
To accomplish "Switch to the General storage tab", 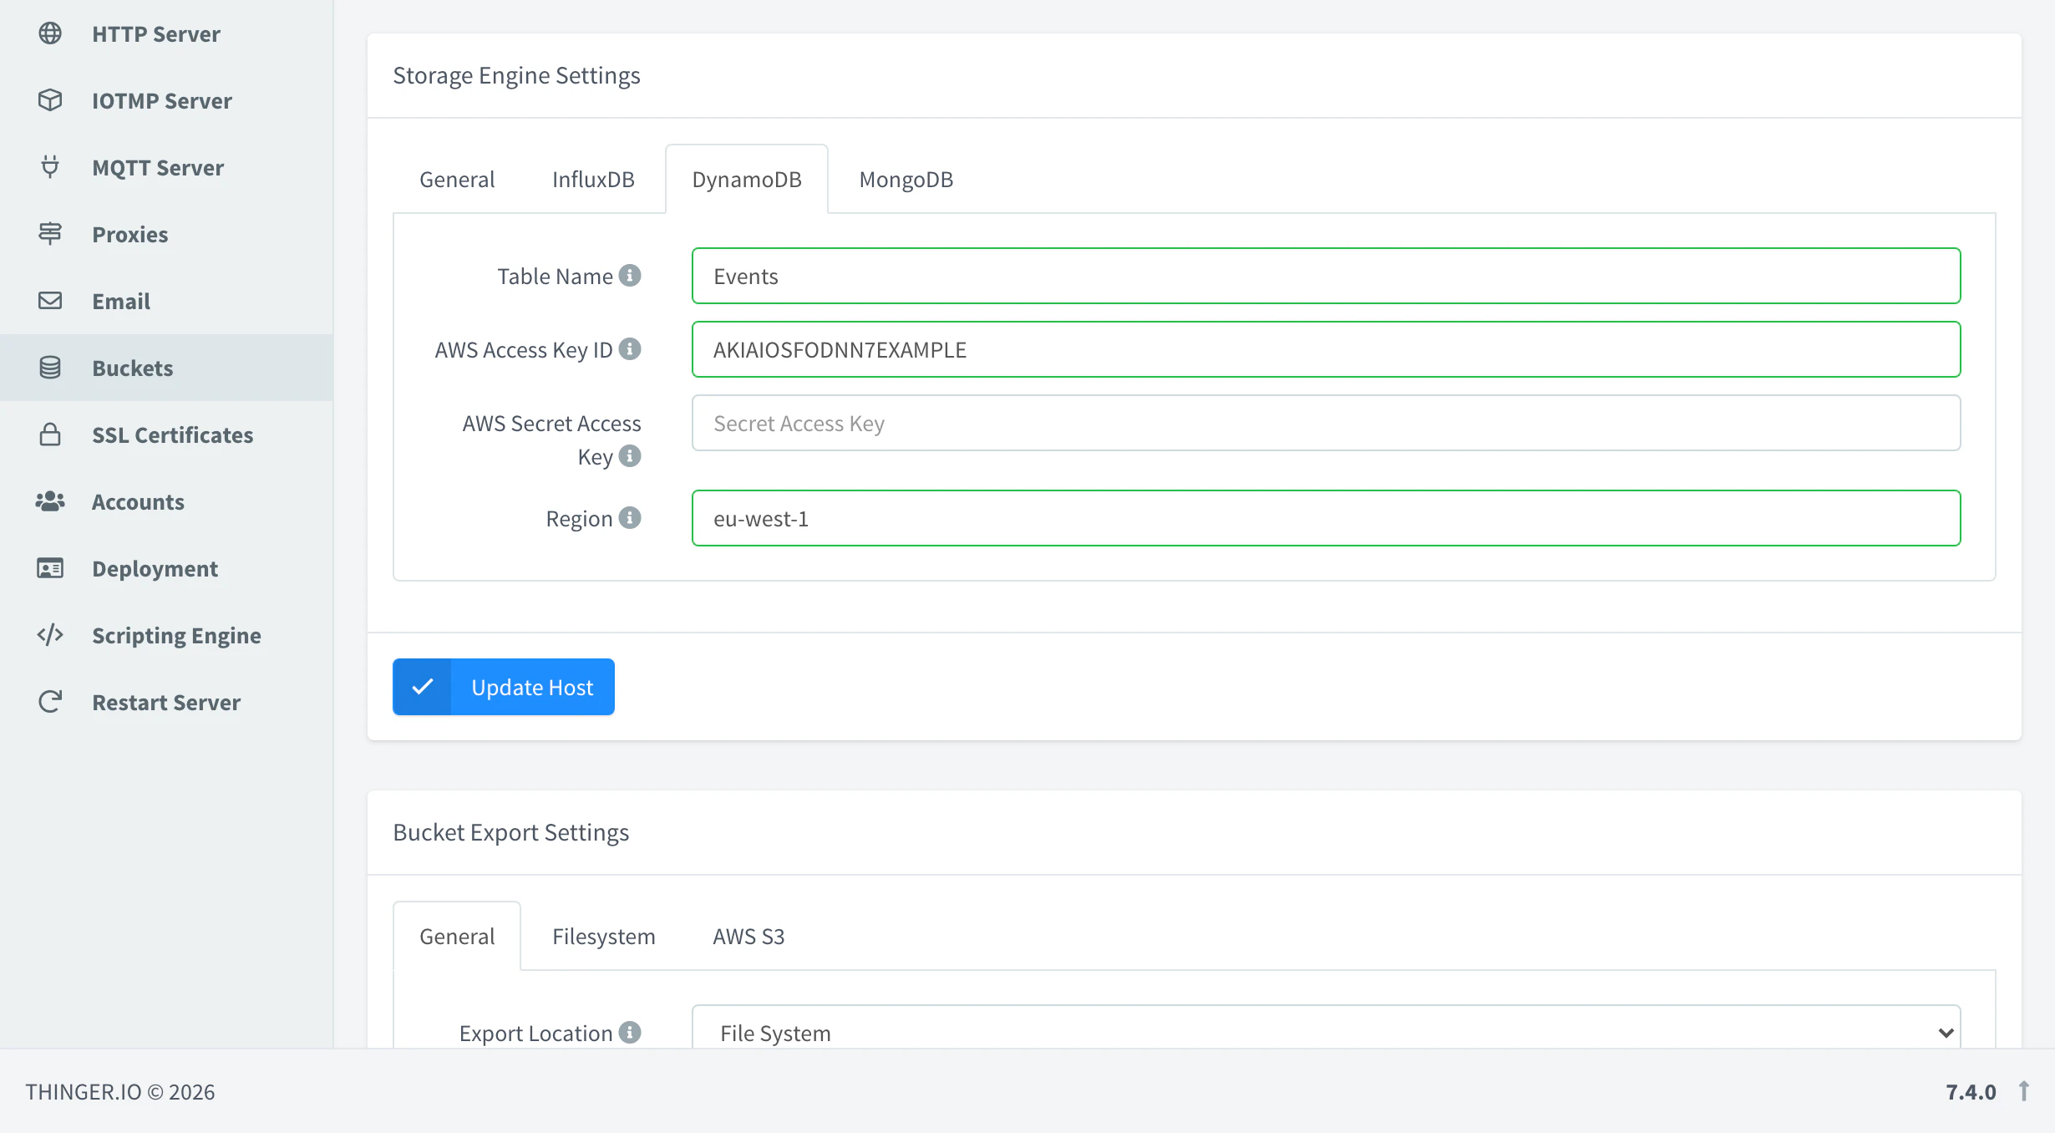I will tap(457, 180).
